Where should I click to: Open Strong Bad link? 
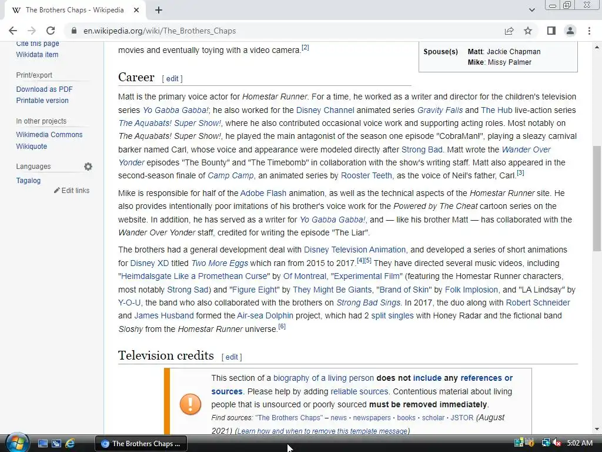coord(422,149)
